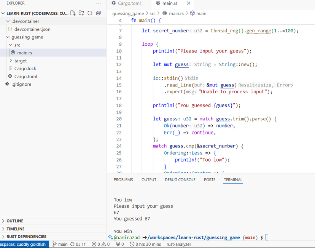
Task: Click the New File icon in Explorer
Action: pos(73,13)
